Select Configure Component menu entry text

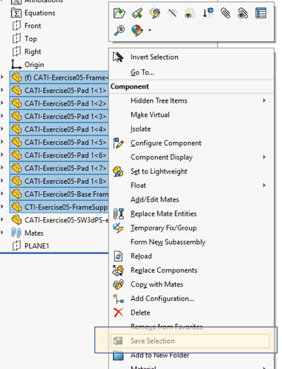pyautogui.click(x=166, y=144)
